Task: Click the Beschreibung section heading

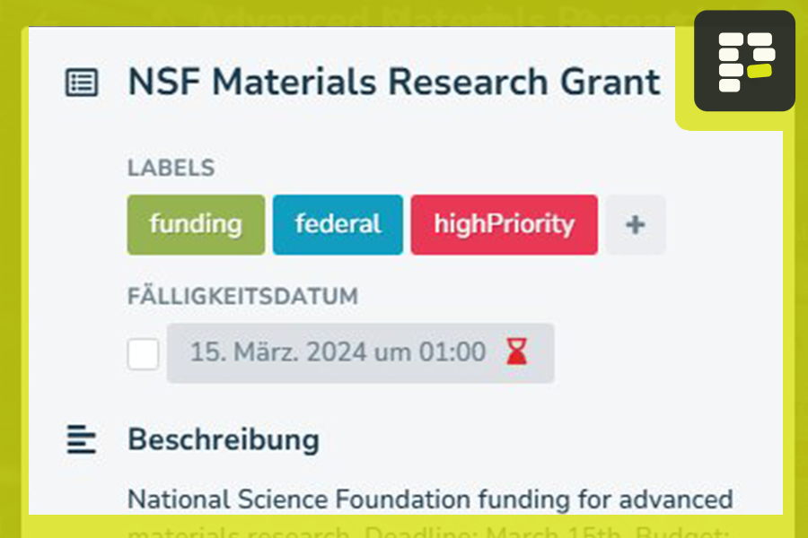Action: click(223, 440)
